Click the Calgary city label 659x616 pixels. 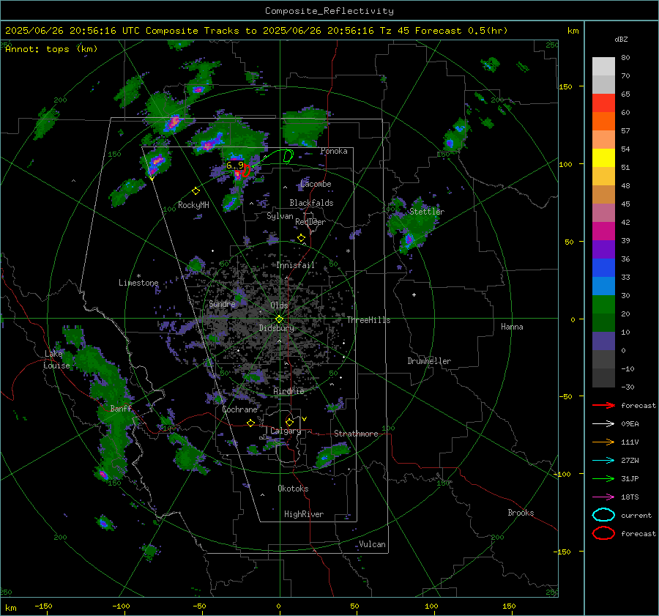[286, 431]
